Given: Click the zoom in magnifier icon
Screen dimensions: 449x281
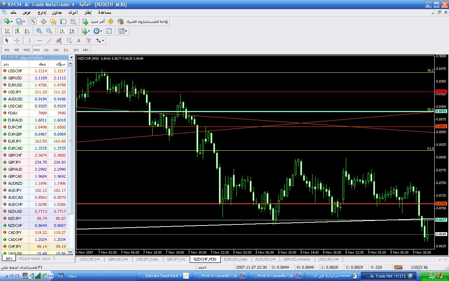Looking at the screenshot, I should tap(39, 31).
